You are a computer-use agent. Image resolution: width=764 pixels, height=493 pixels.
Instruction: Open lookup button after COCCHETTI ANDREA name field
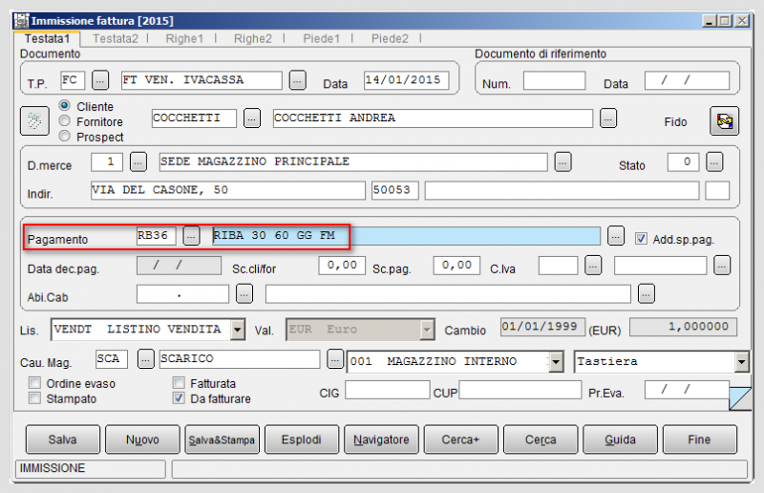pyautogui.click(x=608, y=118)
